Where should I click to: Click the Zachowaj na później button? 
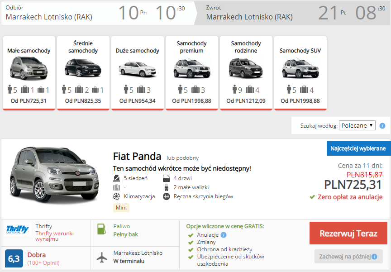coord(345,257)
